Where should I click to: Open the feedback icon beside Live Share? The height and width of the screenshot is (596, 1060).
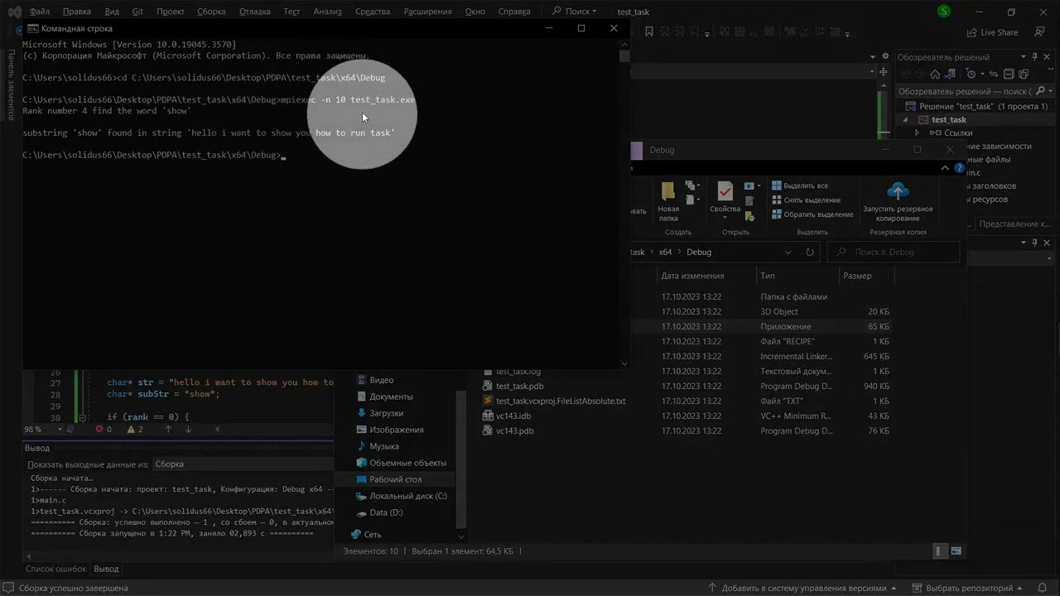(1038, 32)
